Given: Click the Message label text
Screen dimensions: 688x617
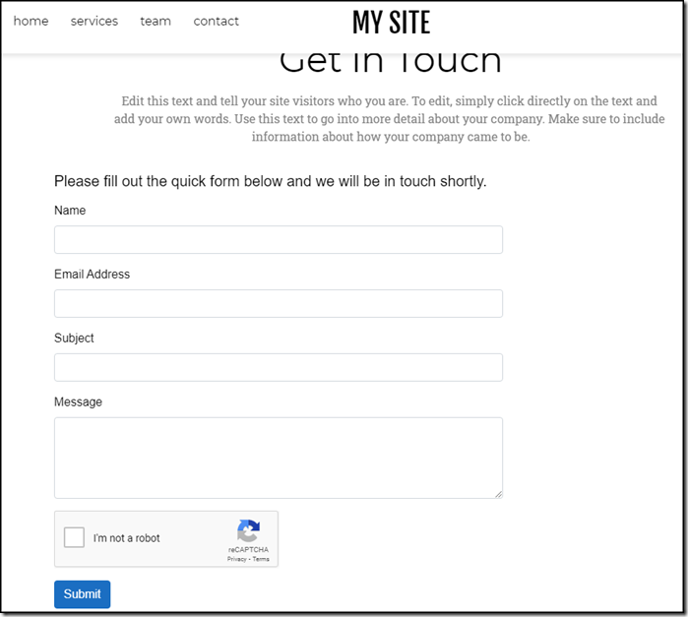Looking at the screenshot, I should pyautogui.click(x=78, y=401).
